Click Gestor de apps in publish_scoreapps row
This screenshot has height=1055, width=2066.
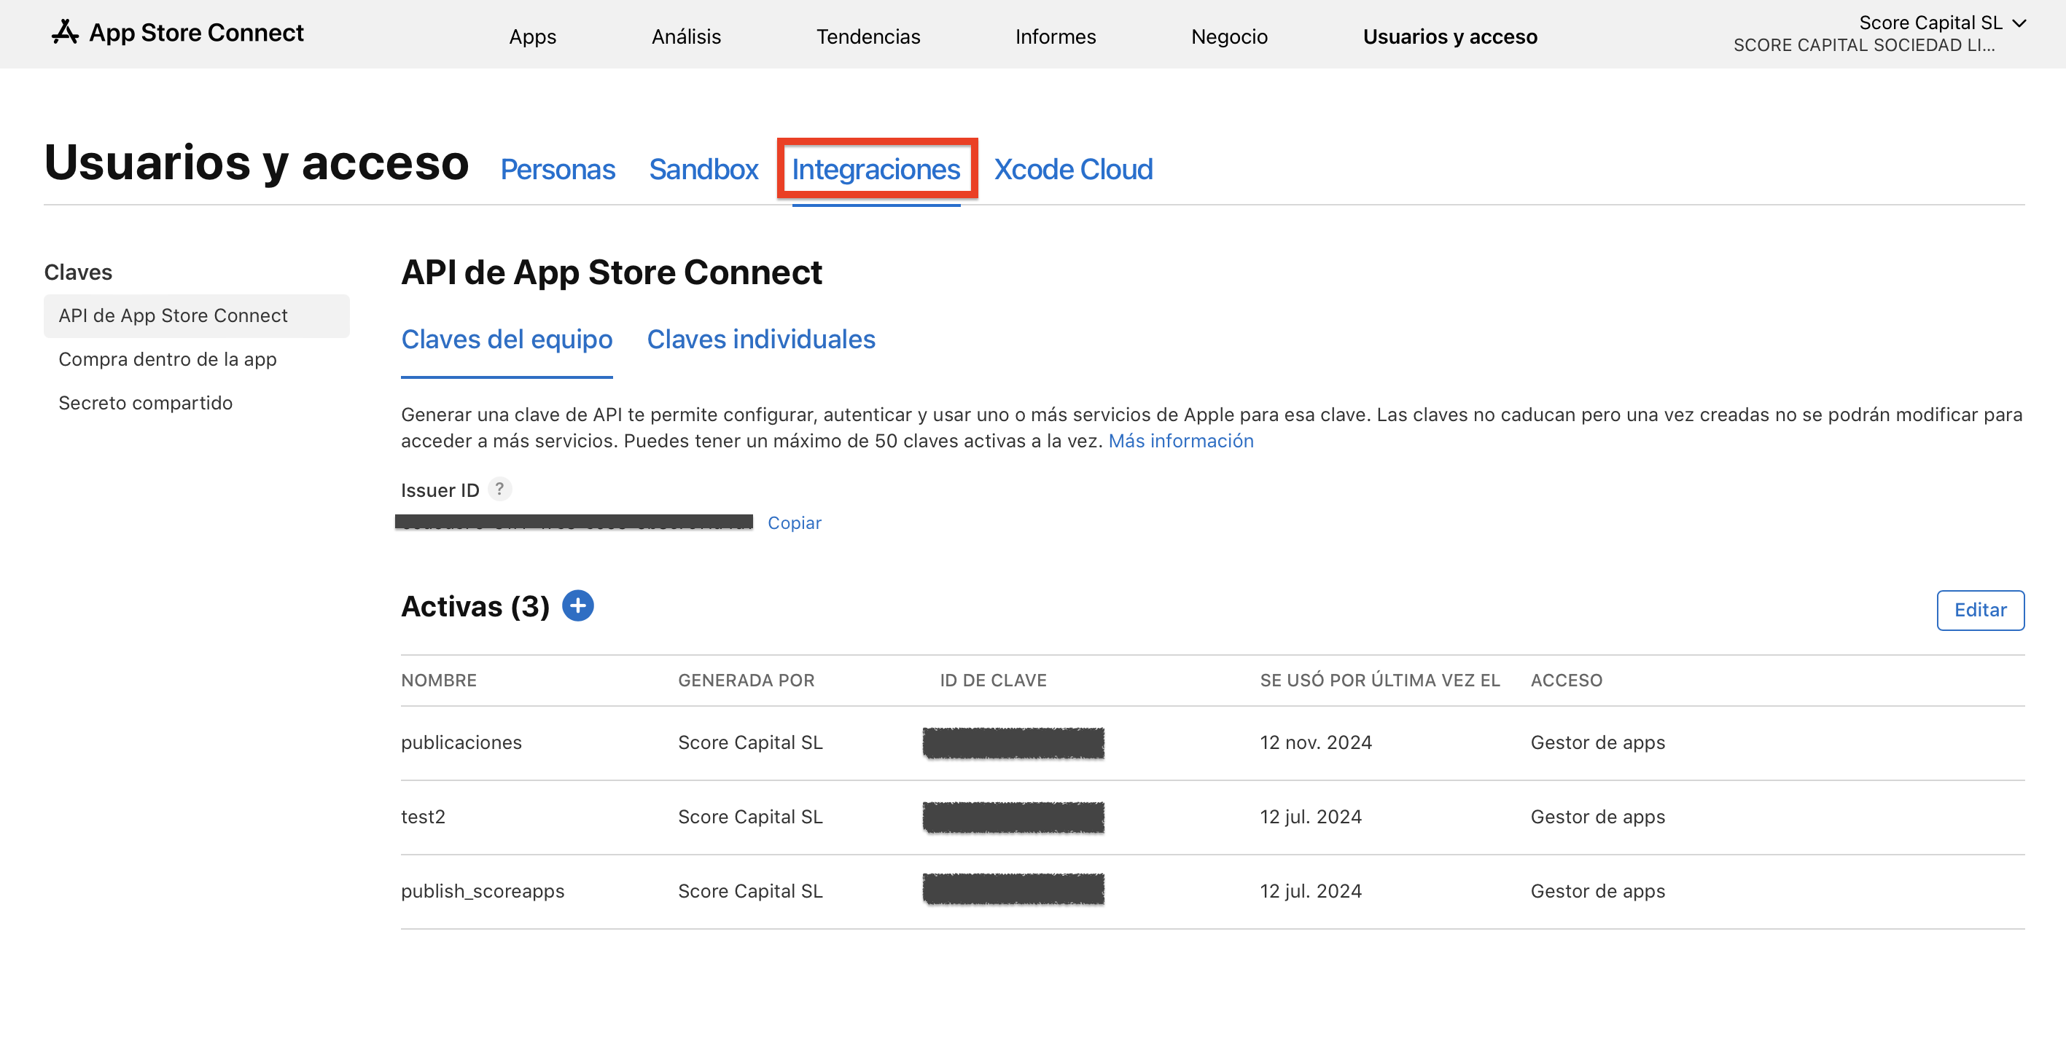tap(1598, 890)
